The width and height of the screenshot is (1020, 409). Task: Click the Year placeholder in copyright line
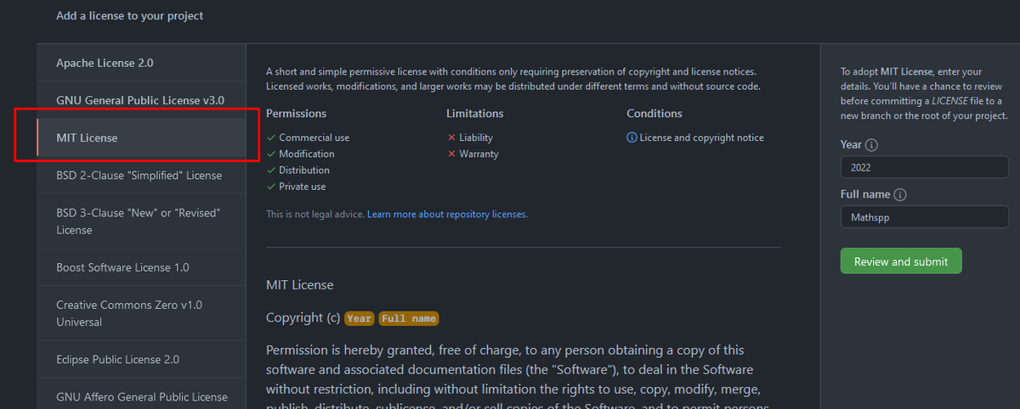(x=360, y=318)
